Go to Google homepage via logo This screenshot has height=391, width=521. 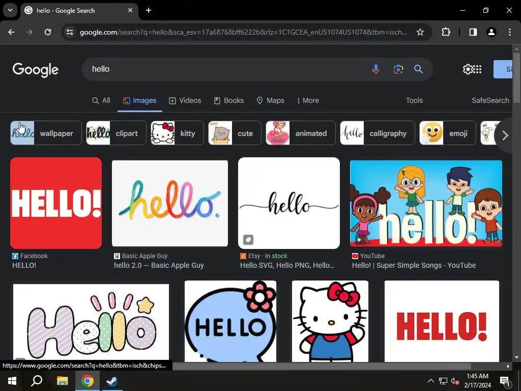pyautogui.click(x=36, y=69)
